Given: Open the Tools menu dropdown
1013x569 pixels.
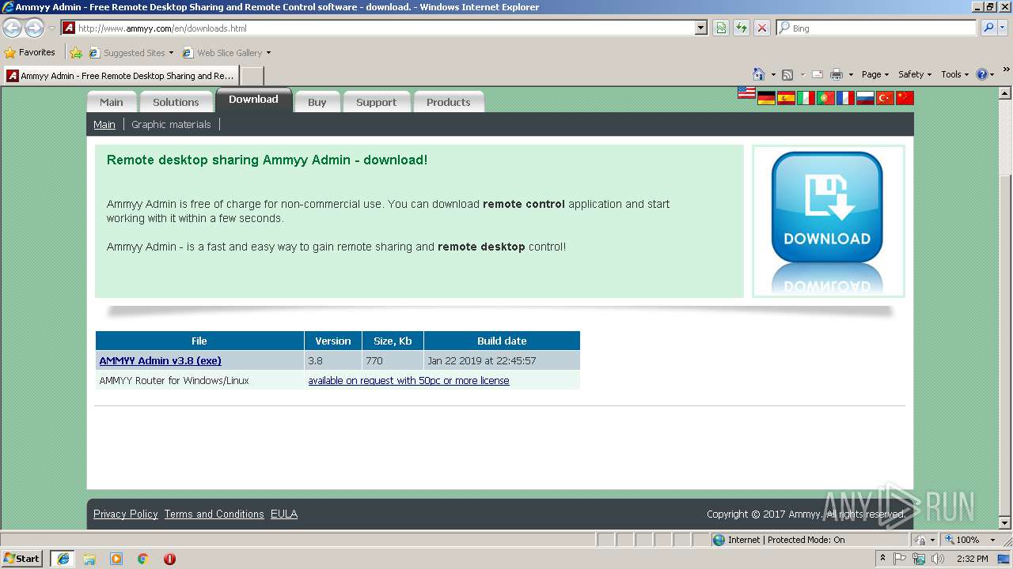Looking at the screenshot, I should click(954, 74).
